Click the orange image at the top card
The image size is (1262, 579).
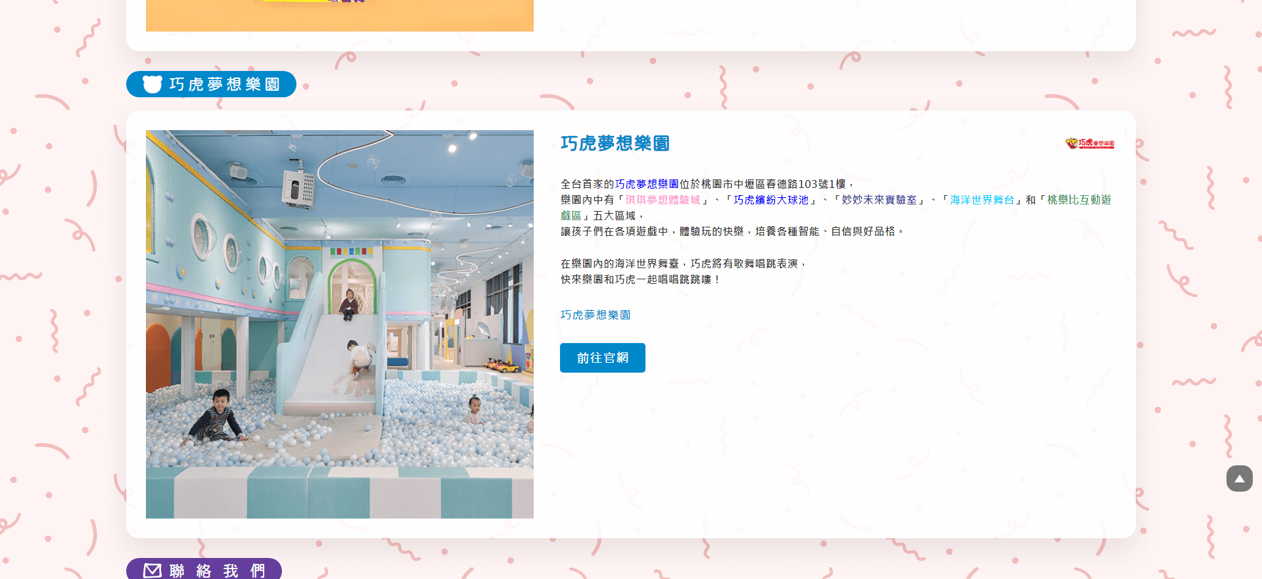pyautogui.click(x=340, y=16)
